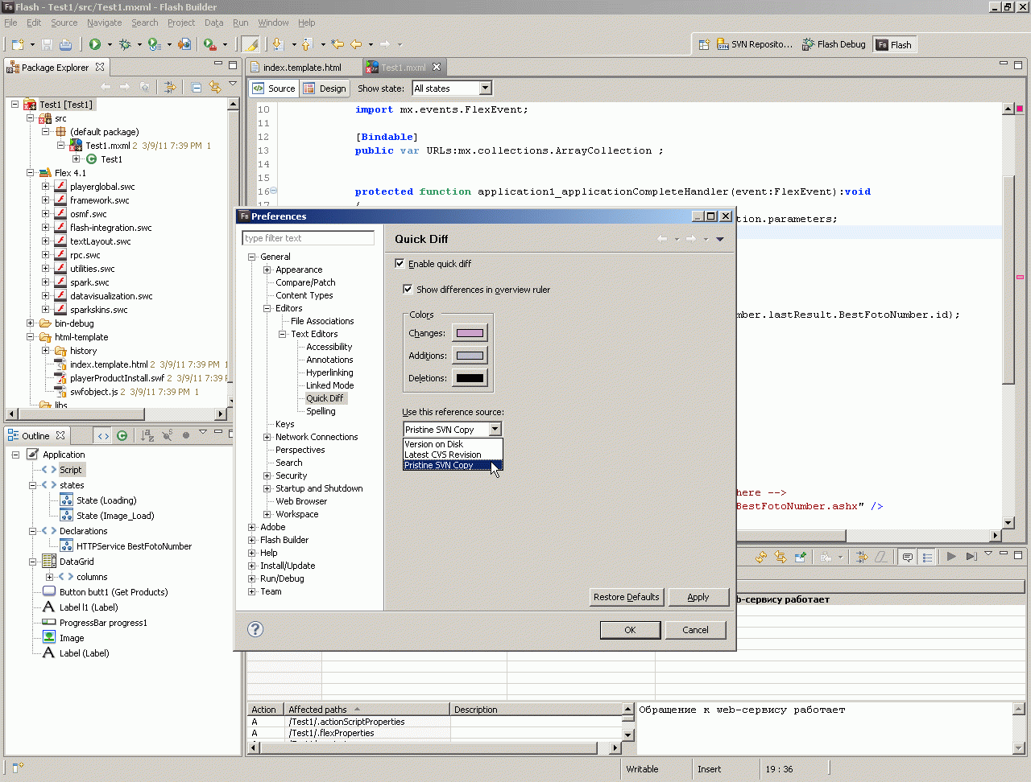Select Spelling in preferences tree
Image resolution: width=1031 pixels, height=782 pixels.
[321, 411]
